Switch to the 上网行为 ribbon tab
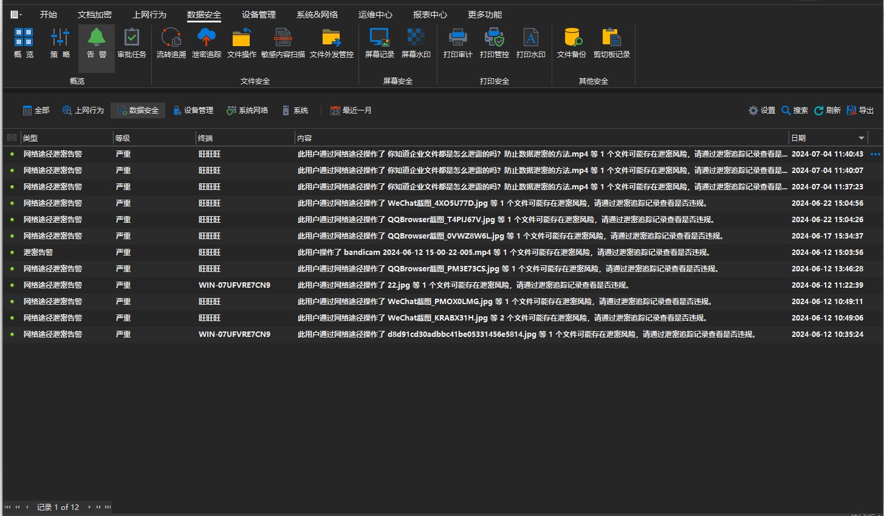Screen dimensions: 884x516 click(x=149, y=15)
